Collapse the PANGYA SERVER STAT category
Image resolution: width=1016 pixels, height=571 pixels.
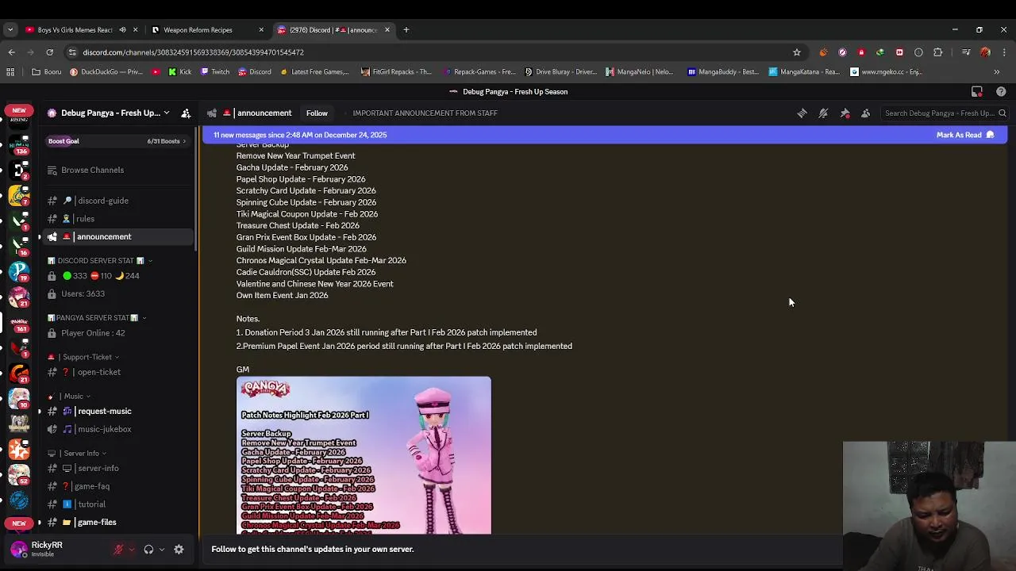(x=97, y=318)
